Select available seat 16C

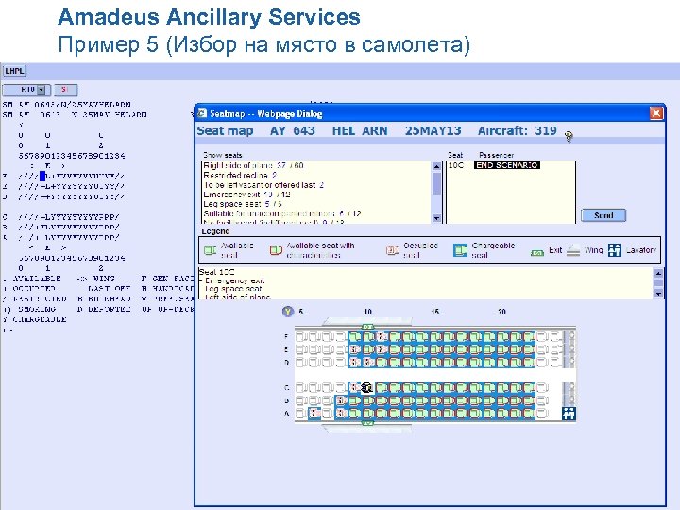449,388
